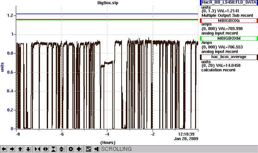Pan the plot left with the left arrow button
The height and width of the screenshot is (153, 258).
4,149
